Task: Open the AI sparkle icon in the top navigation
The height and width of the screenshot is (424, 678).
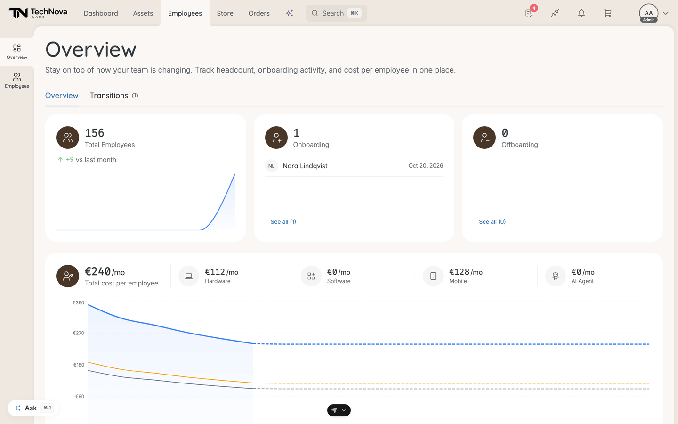Action: [x=290, y=13]
